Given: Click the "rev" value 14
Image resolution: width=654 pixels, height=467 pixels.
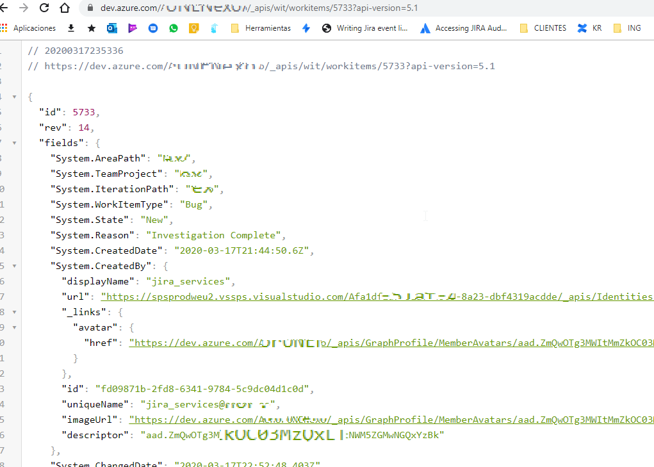Looking at the screenshot, I should tap(84, 127).
